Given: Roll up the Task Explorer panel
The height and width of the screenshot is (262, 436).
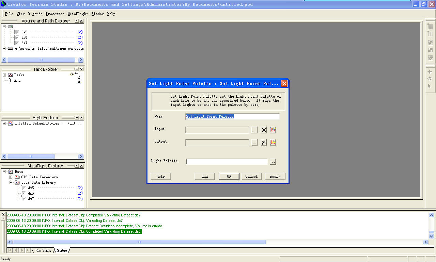Looking at the screenshot, I should pyautogui.click(x=77, y=69).
